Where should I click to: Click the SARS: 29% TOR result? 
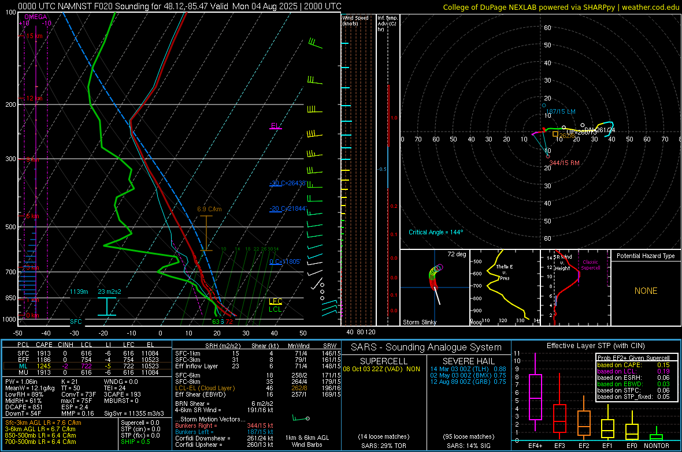pyautogui.click(x=383, y=446)
